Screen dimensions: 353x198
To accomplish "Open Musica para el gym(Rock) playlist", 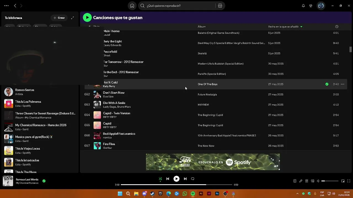I will (40, 139).
